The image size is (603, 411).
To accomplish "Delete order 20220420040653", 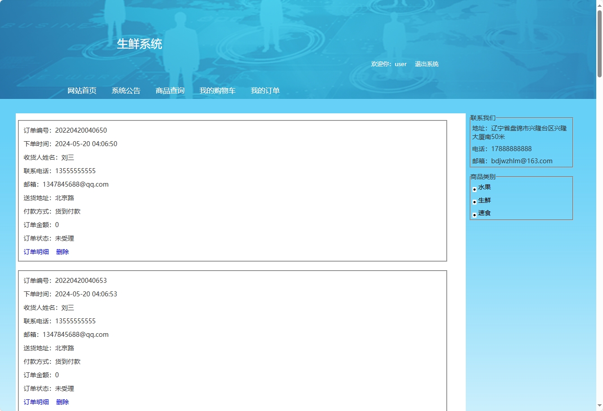I will (63, 402).
